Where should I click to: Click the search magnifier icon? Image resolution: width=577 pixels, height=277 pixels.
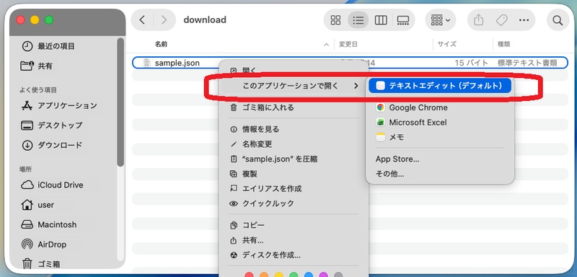point(558,20)
